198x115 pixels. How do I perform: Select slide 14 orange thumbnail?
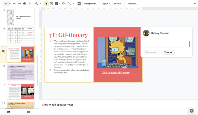pos(21,105)
